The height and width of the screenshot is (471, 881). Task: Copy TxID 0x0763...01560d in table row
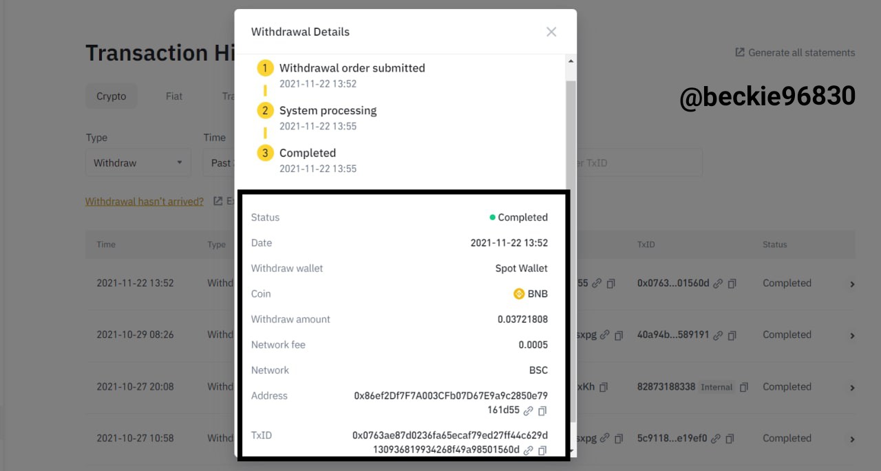tap(732, 284)
